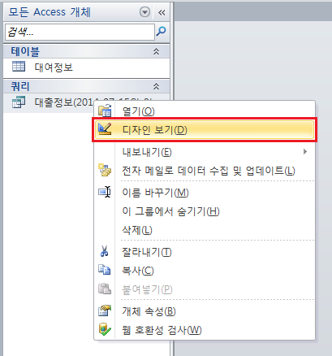Viewport: 332px width, 356px height.
Task: Click the 열기 open icon in the context menu
Action: pyautogui.click(x=105, y=111)
